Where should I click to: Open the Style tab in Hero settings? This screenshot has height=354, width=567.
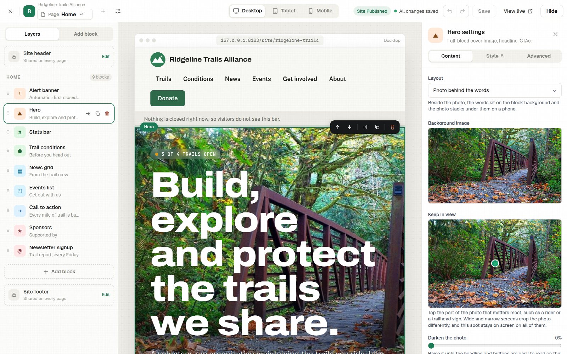coord(495,56)
